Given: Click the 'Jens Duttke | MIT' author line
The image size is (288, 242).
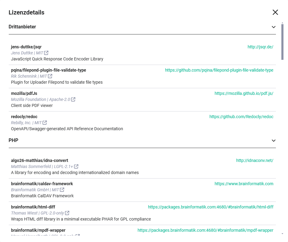Looking at the screenshot, I should [27, 53].
